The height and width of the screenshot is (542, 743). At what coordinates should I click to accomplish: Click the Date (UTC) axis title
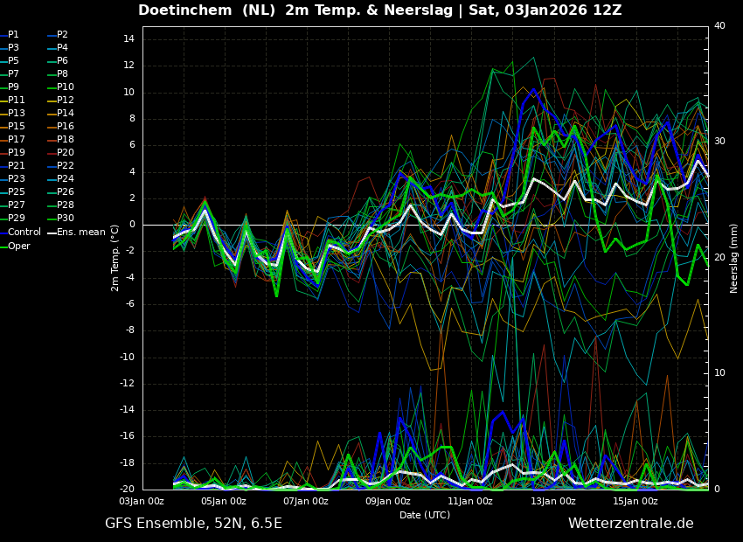425,515
